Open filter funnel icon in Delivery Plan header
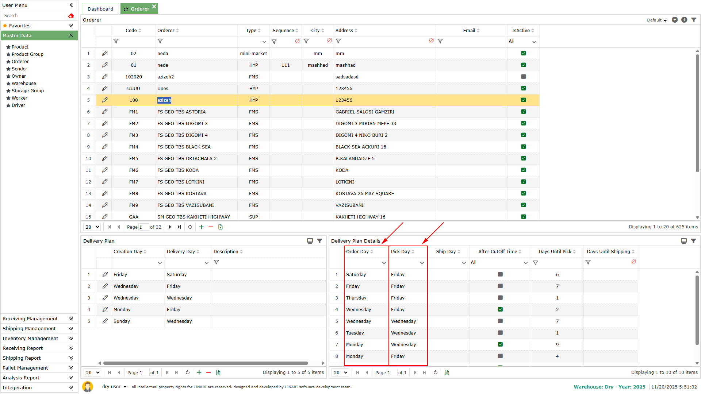The image size is (701, 394). [x=319, y=241]
